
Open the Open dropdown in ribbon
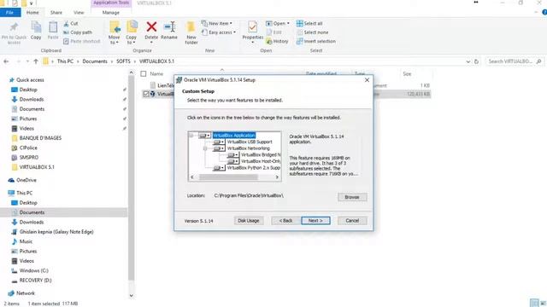(278, 23)
